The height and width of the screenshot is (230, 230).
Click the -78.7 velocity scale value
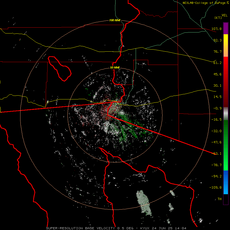pos(216,165)
